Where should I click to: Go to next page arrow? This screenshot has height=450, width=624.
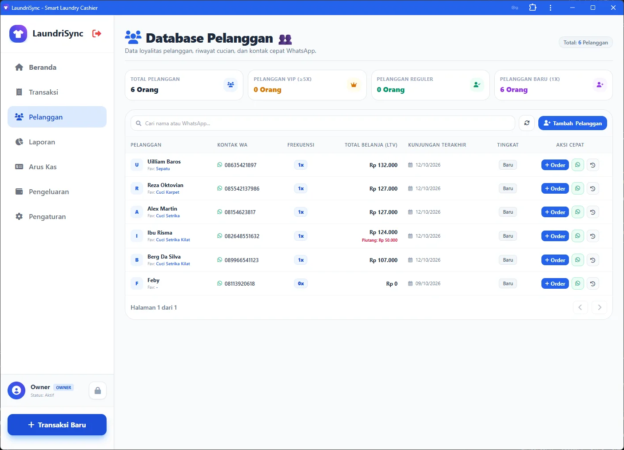tap(600, 307)
